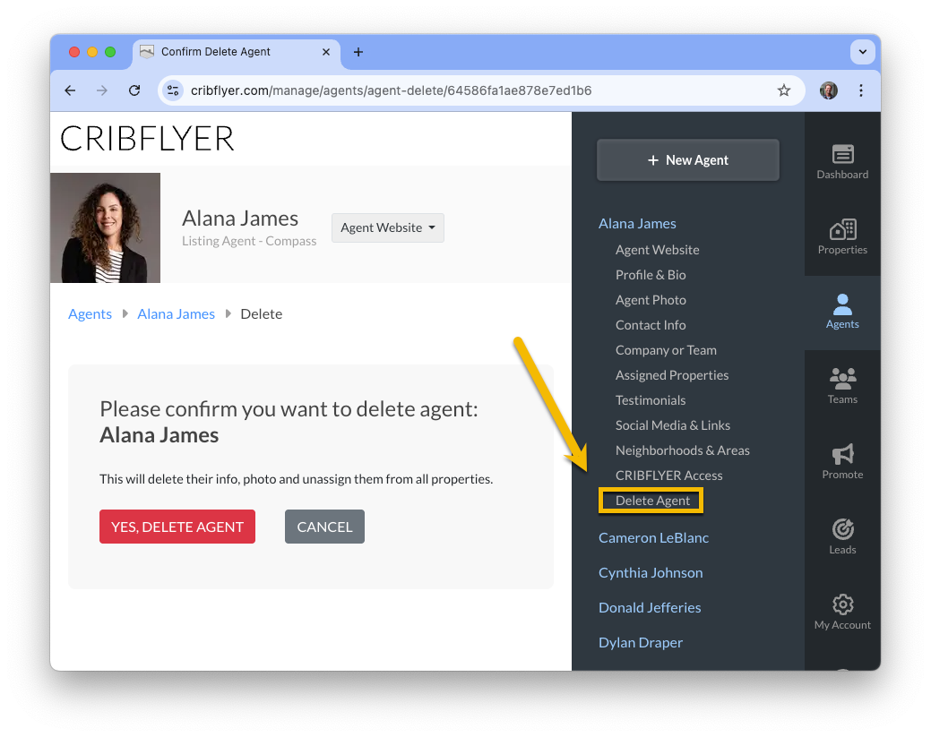Open the Leads target icon

[842, 529]
